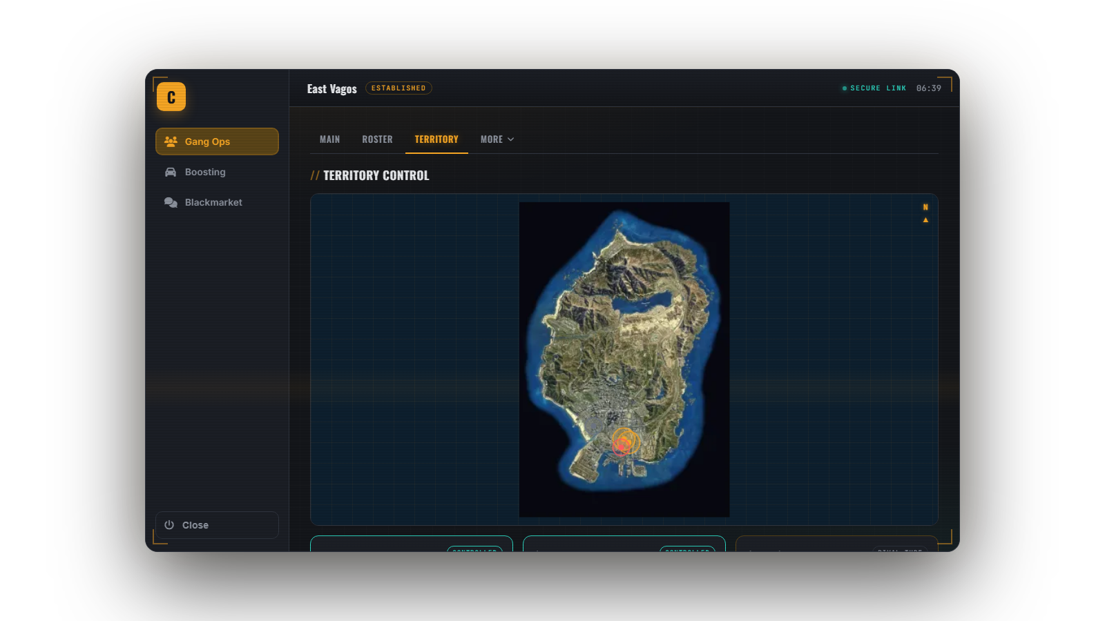The height and width of the screenshot is (621, 1105).
Task: Click the East Vagos gang name
Action: pyautogui.click(x=332, y=89)
